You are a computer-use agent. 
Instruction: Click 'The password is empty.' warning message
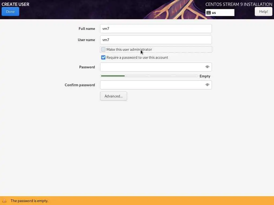click(29, 201)
